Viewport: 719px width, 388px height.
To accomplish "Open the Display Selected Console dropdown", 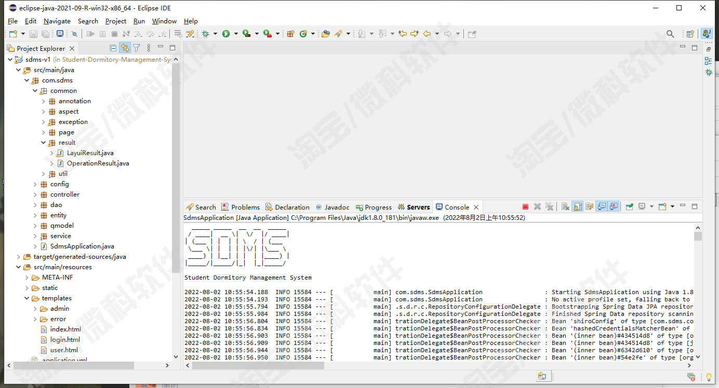I will coord(651,206).
